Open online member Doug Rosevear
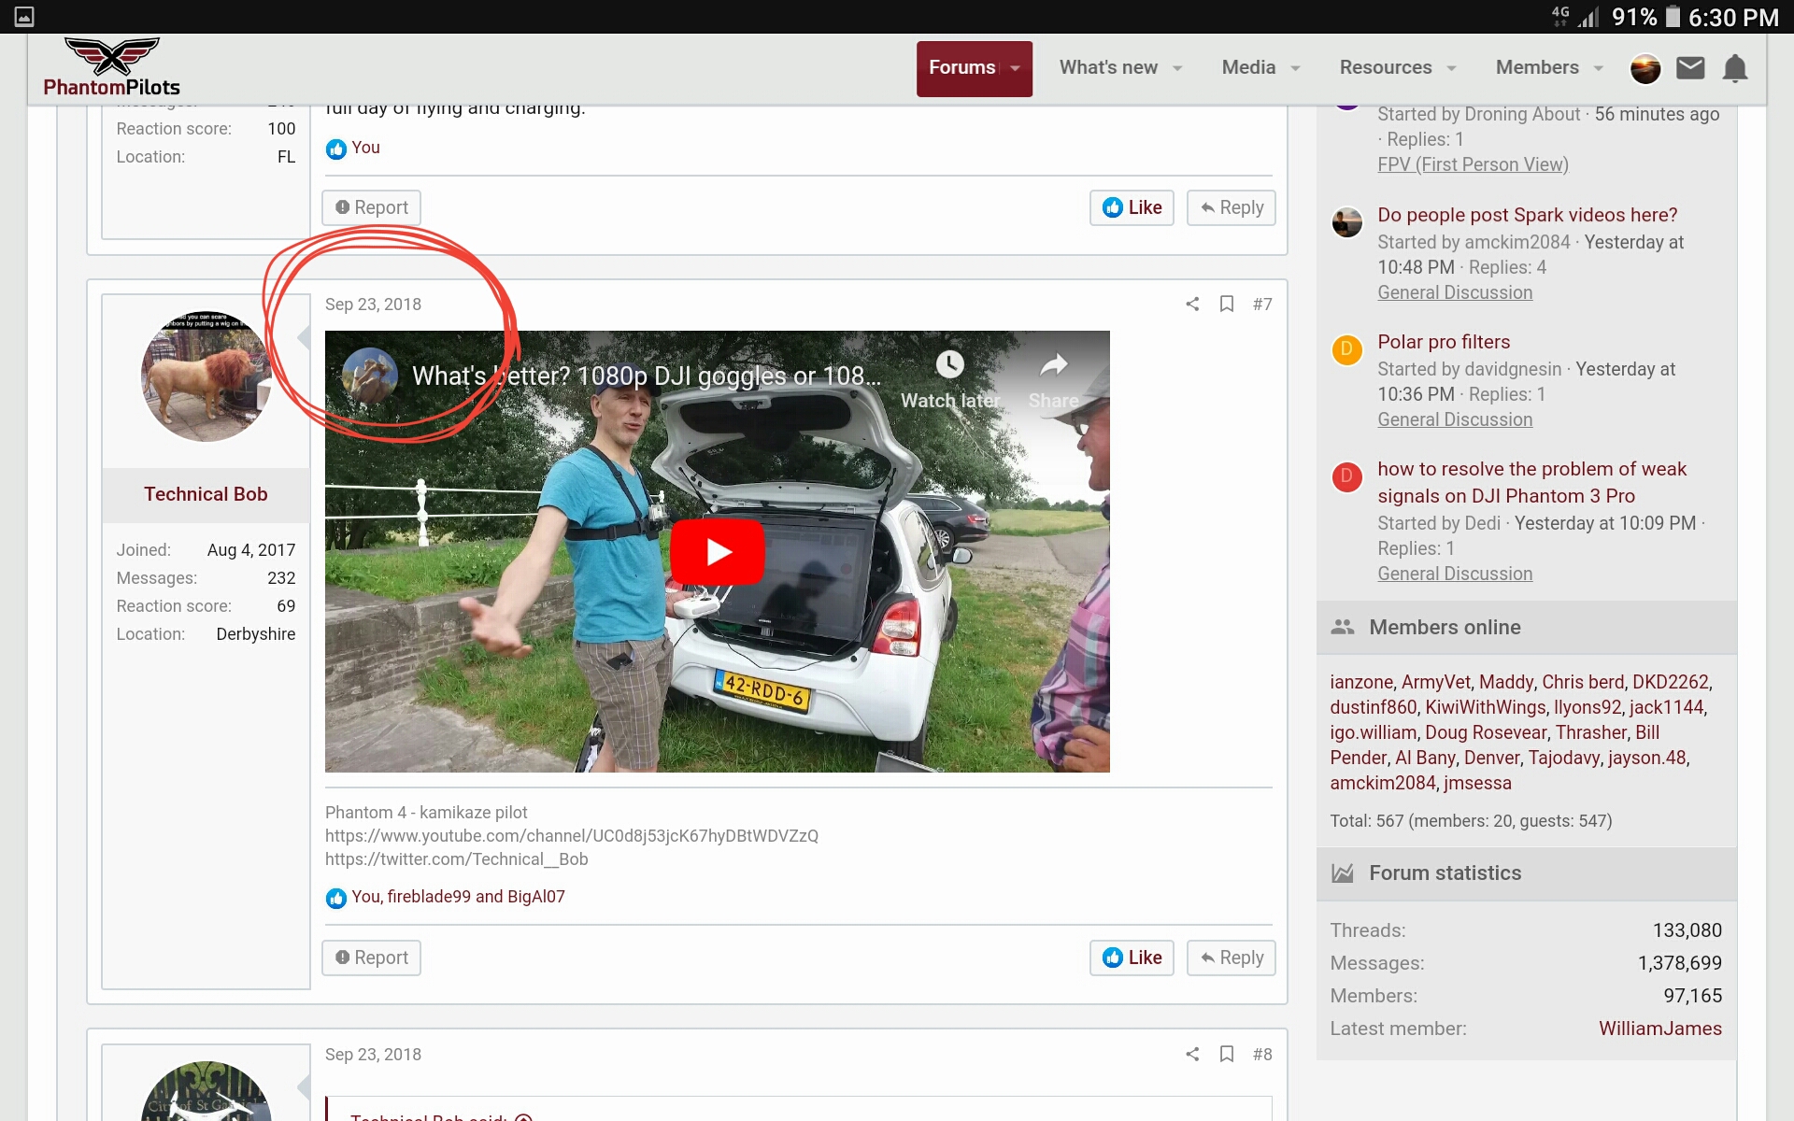 [1486, 732]
